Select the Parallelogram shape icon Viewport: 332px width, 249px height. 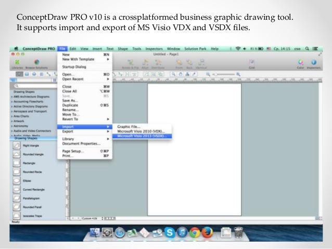17,198
